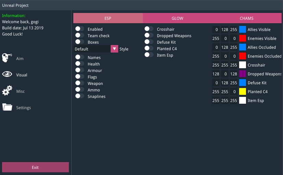Screen dimensions: 283x175
Task: Toggle the ESP Enabled switch
Action: click(x=80, y=29)
